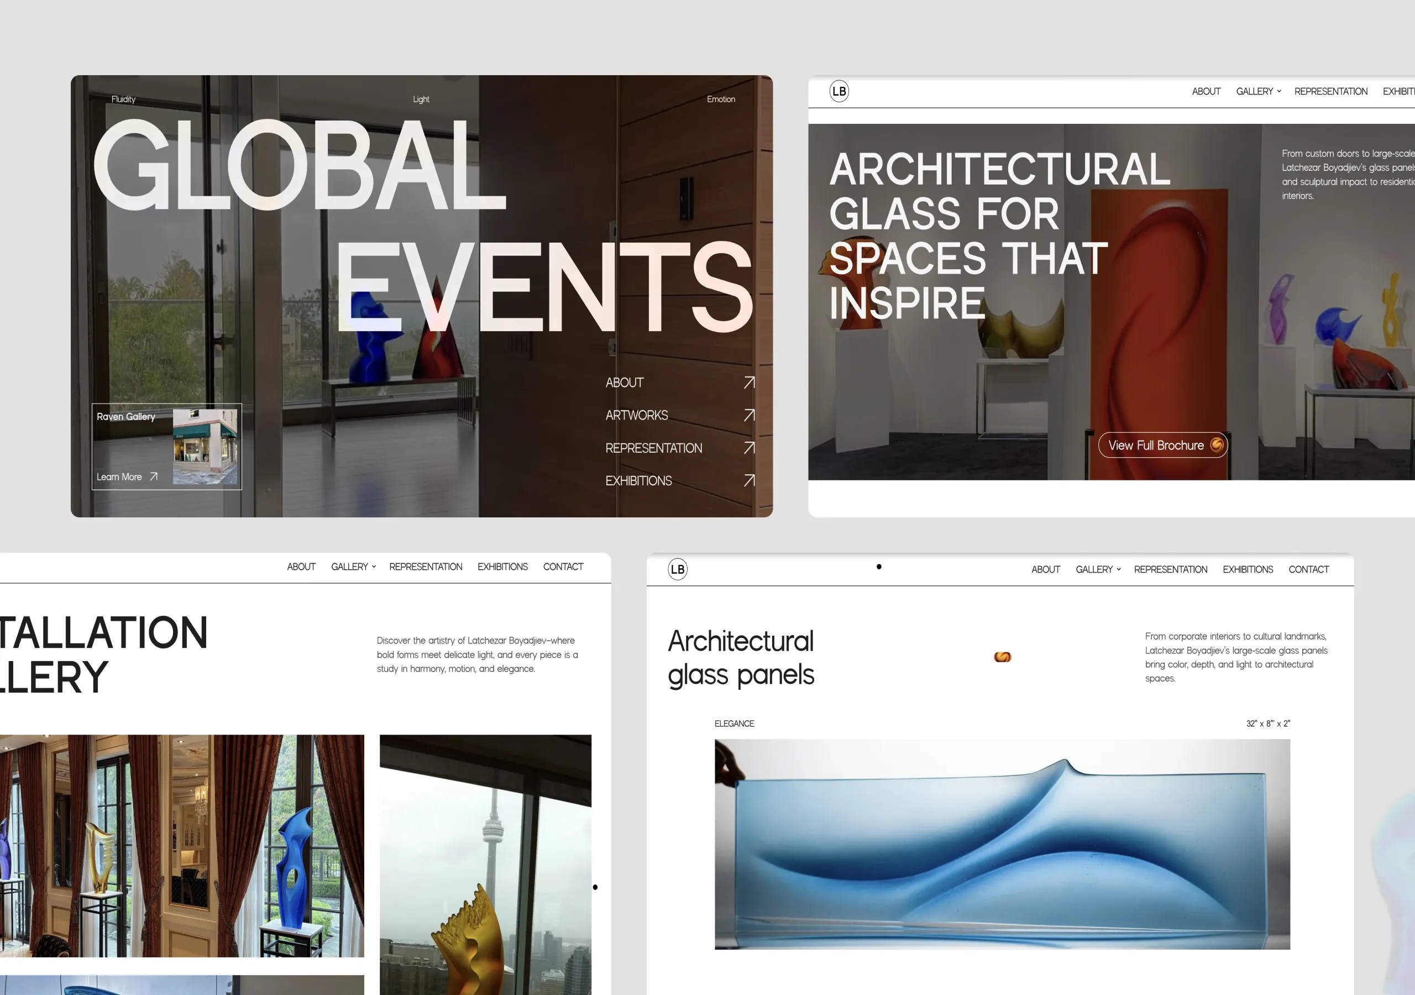The width and height of the screenshot is (1415, 995).
Task: Click the small amber glass icon near the heading
Action: [1003, 657]
